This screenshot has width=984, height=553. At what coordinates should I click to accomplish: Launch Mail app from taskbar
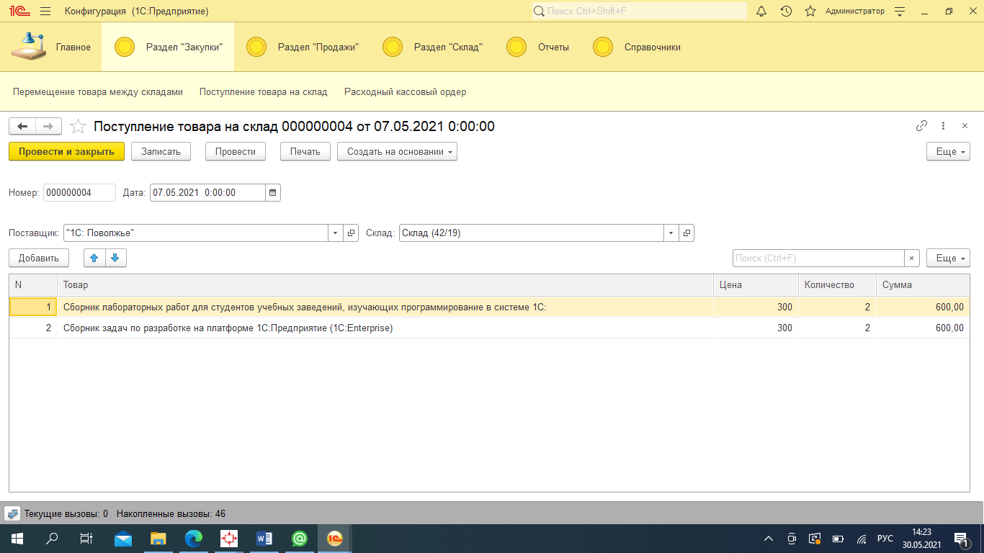click(123, 538)
